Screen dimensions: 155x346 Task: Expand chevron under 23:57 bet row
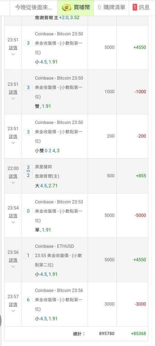pos(13,311)
